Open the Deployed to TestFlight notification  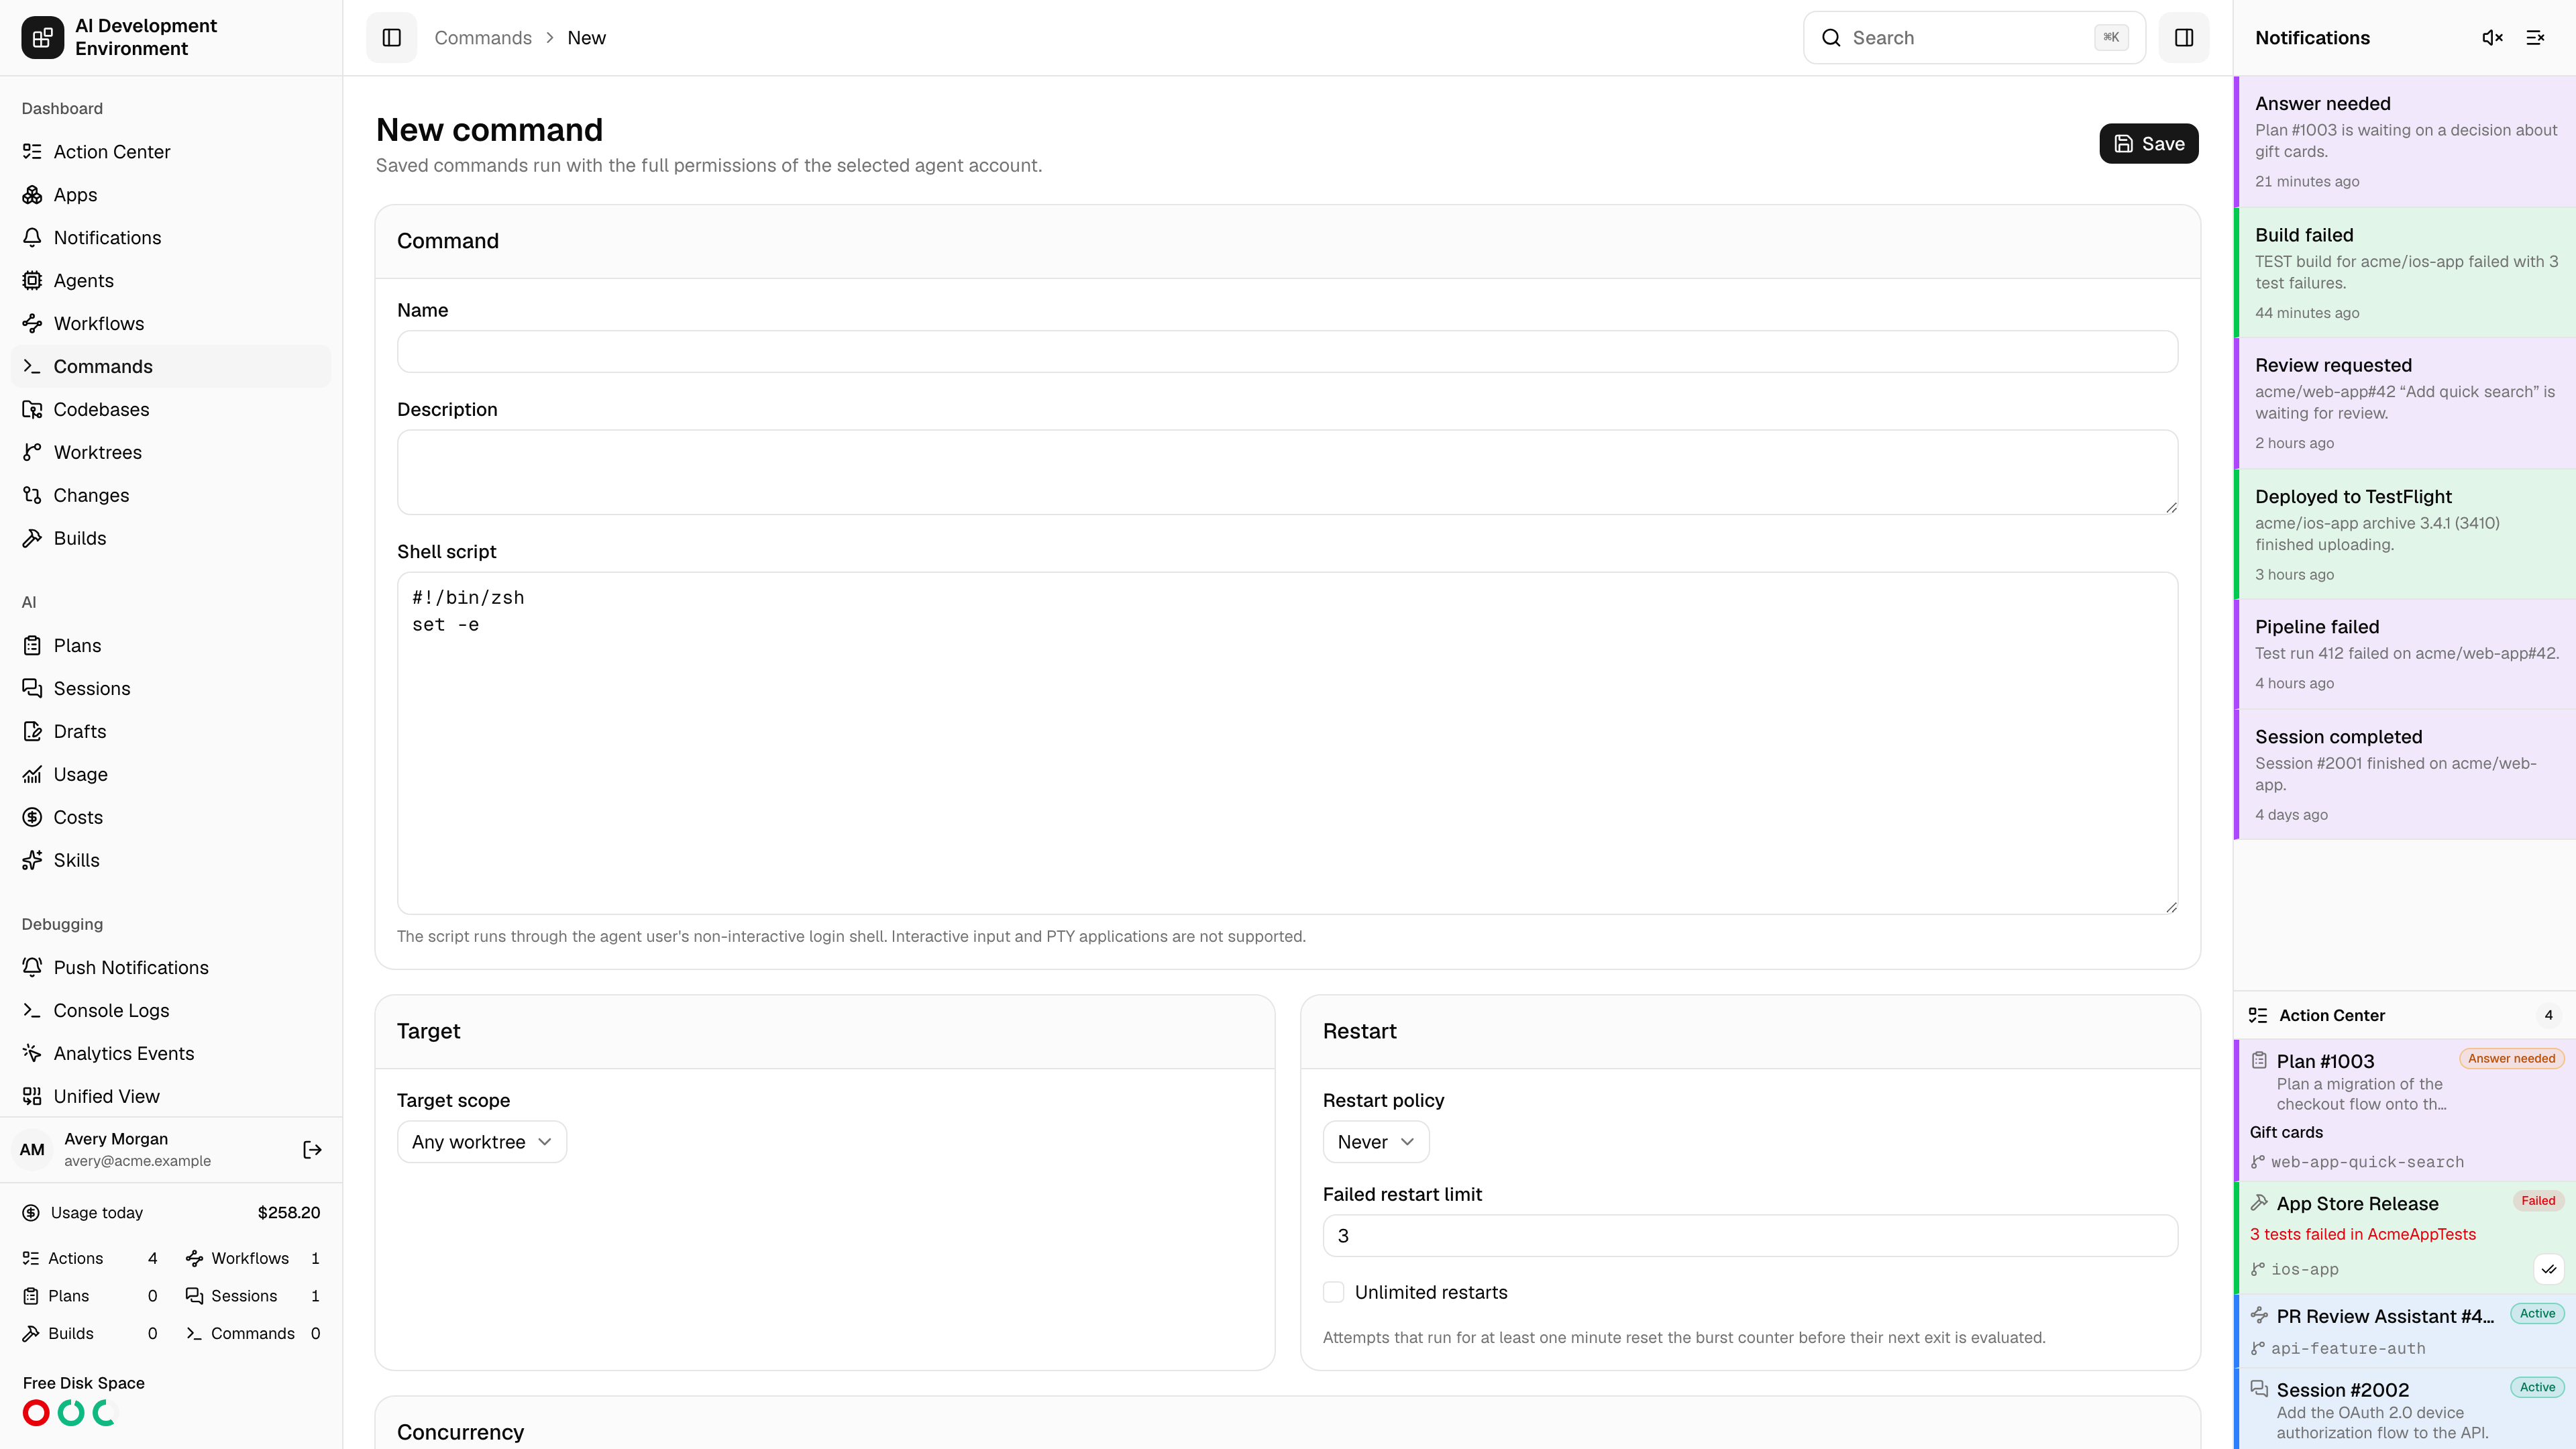pos(2405,535)
